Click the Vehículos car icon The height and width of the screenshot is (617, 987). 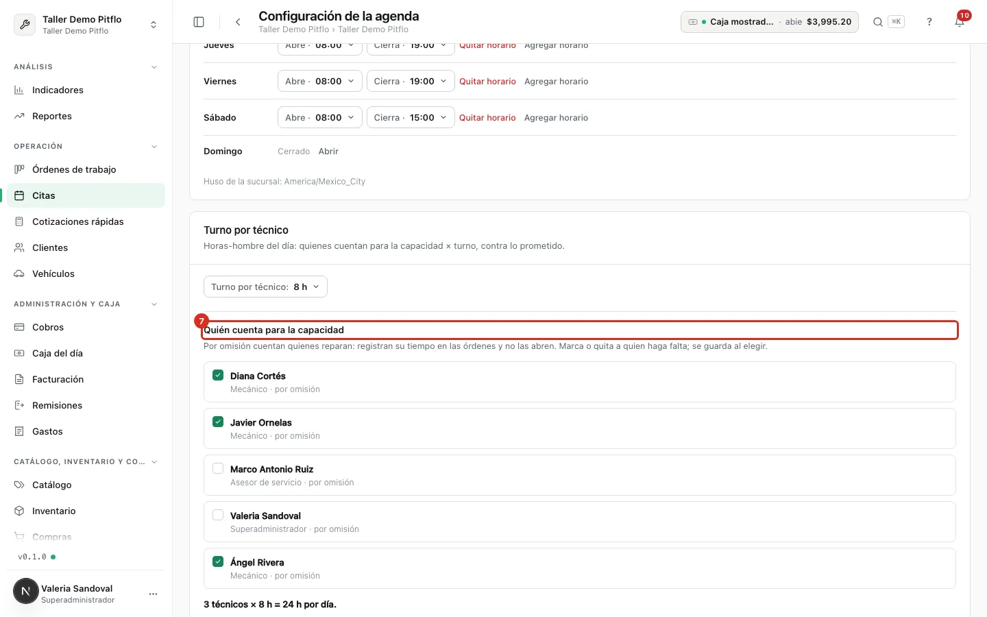[19, 274]
